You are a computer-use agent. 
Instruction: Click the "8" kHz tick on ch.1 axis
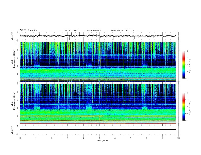pos(18,50)
